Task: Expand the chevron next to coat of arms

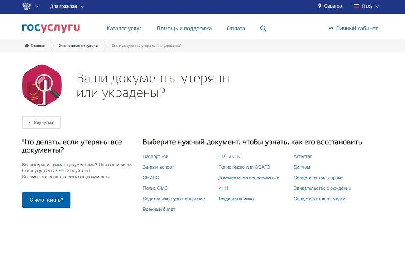Action: 37,6
